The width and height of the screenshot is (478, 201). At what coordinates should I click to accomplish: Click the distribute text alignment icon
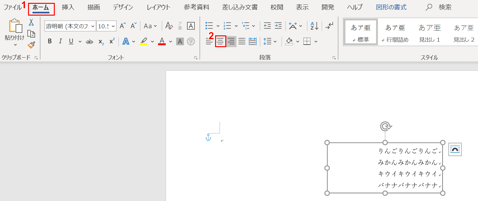(x=253, y=41)
